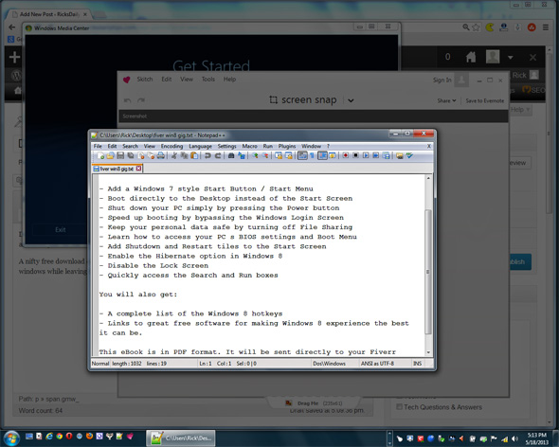Paste using the clipboard toolbar icon
This screenshot has height=447, width=559.
point(194,155)
